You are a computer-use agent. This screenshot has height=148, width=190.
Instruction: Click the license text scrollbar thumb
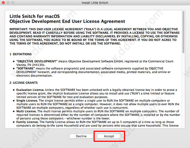(183, 32)
